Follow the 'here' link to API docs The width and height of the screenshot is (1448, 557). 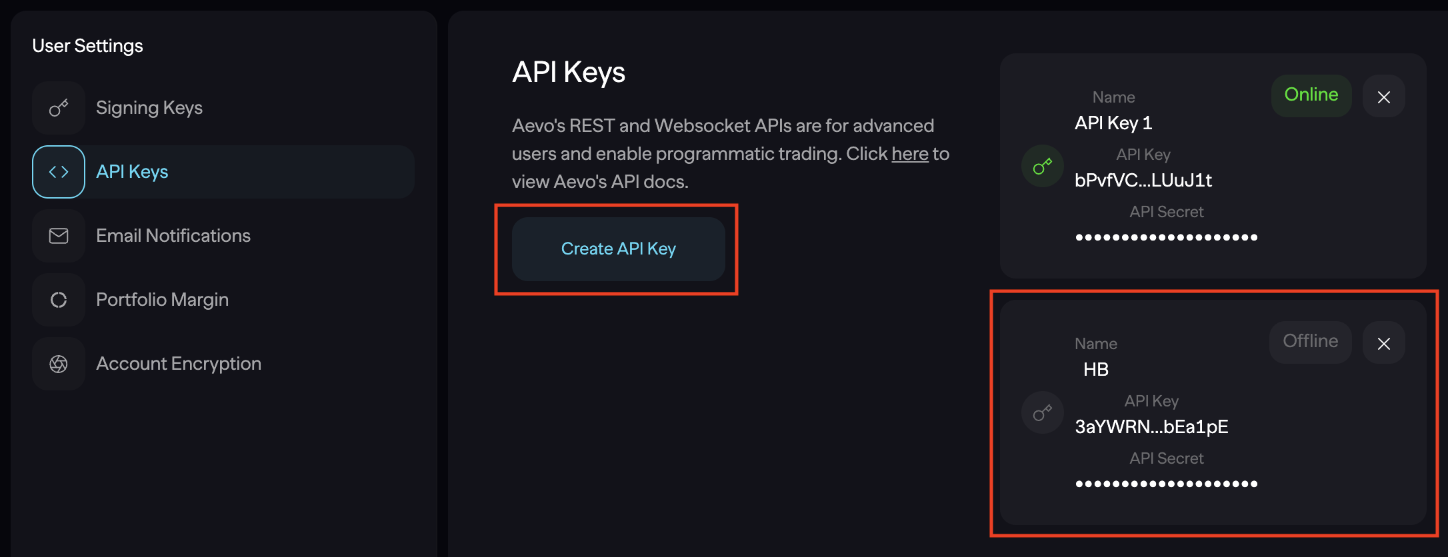pyautogui.click(x=909, y=154)
